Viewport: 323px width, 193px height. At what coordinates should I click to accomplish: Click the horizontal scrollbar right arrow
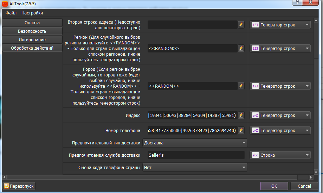[311, 177]
